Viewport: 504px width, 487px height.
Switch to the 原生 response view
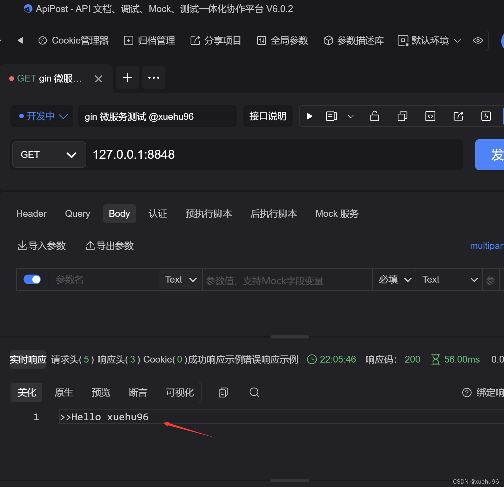64,392
